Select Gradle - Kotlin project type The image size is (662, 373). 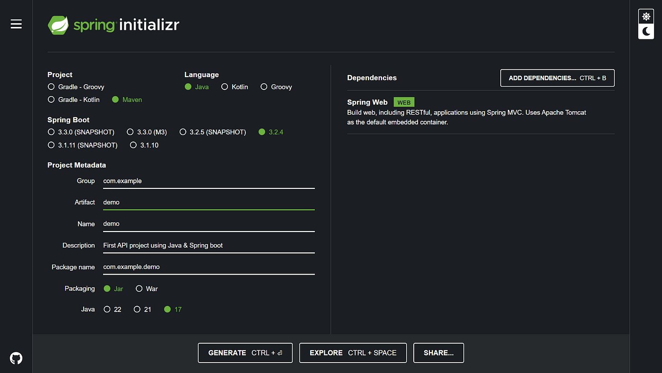click(74, 100)
